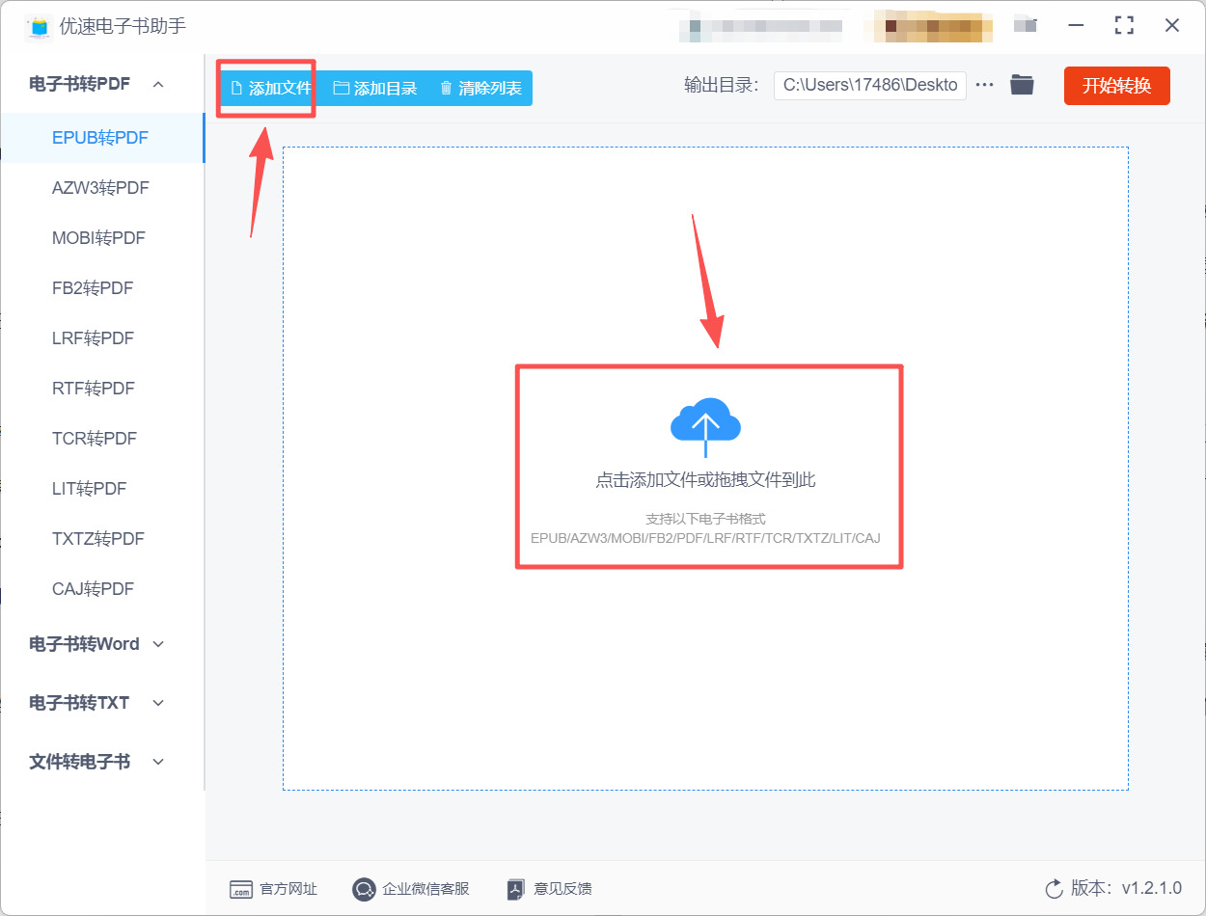1206x916 pixels.
Task: Open 企业微信客服 customer service link
Action: 411,889
